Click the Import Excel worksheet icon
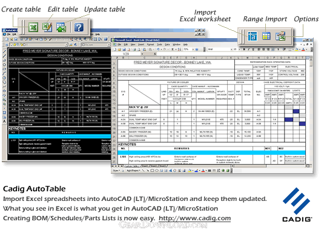Image resolution: width=327 pixels, height=230 pixels. pyautogui.click(x=252, y=36)
